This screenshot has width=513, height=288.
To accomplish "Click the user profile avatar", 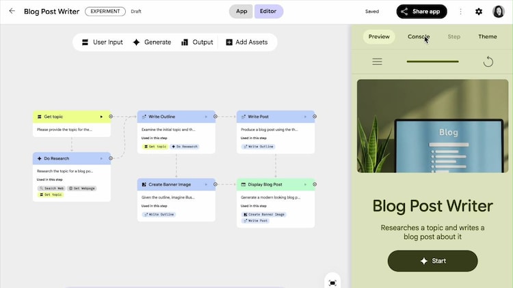I will (499, 12).
